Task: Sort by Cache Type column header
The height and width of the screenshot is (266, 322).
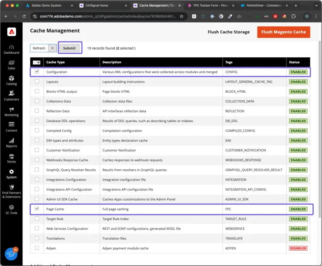Action: [72, 62]
